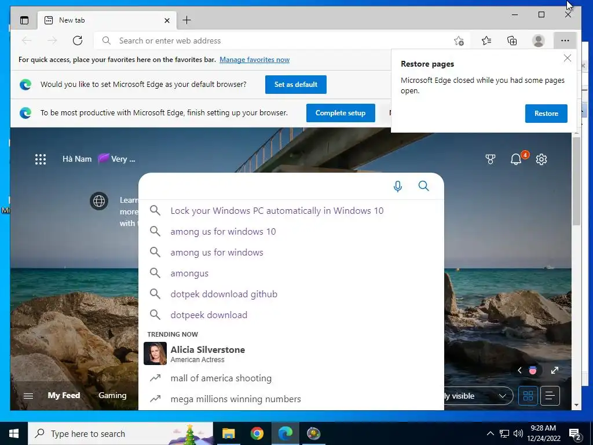
Task: Switch feed to list view
Action: pos(550,396)
